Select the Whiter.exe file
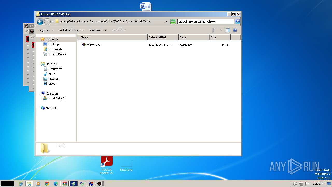This screenshot has width=332, height=187. [x=93, y=45]
